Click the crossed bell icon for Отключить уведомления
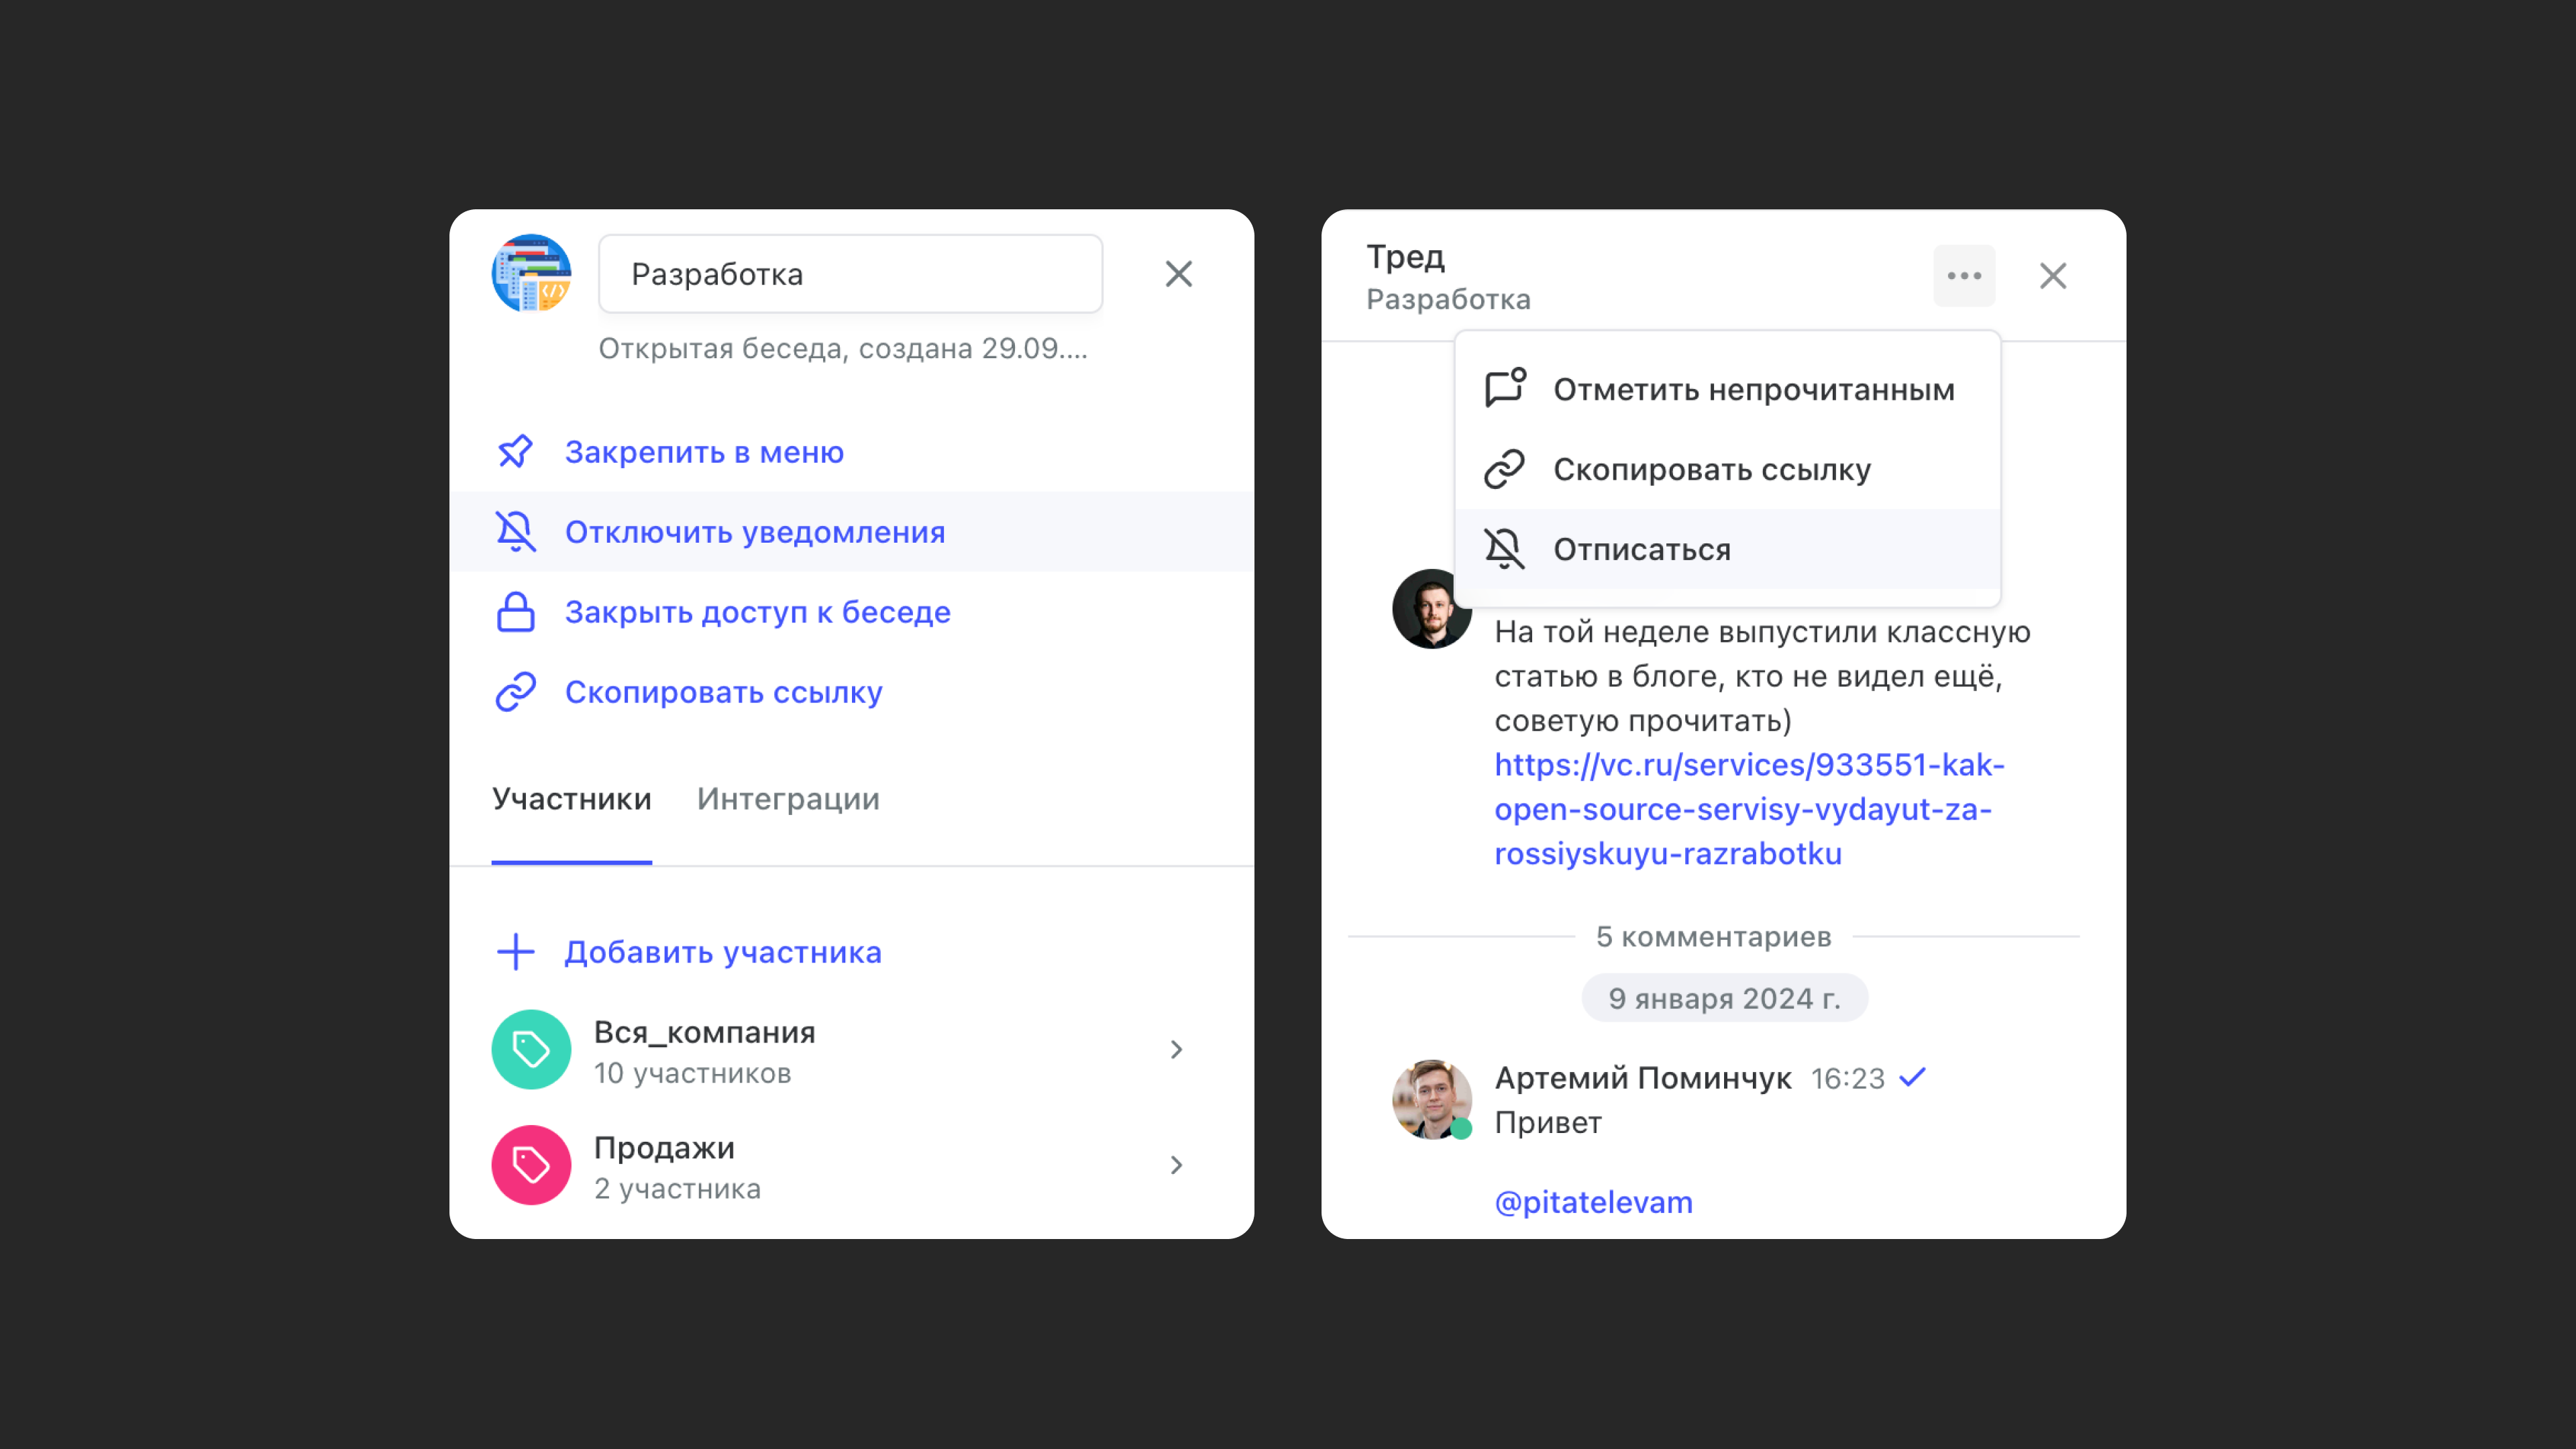2576x1449 pixels. (x=515, y=532)
